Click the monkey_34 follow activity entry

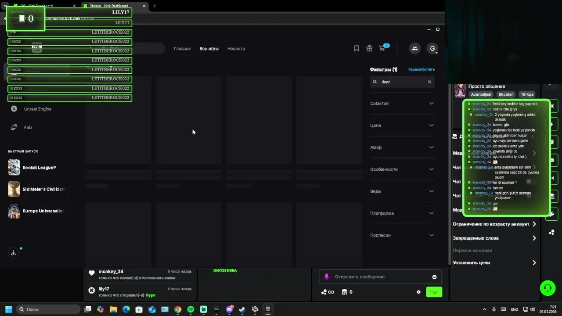(140, 274)
